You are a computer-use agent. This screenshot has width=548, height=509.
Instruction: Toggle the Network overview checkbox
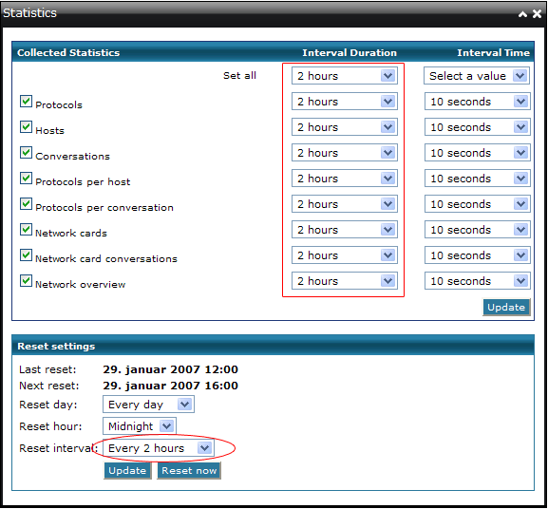tap(26, 280)
